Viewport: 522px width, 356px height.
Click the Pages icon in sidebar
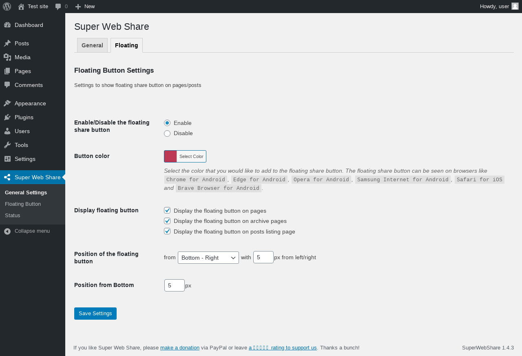[x=7, y=71]
